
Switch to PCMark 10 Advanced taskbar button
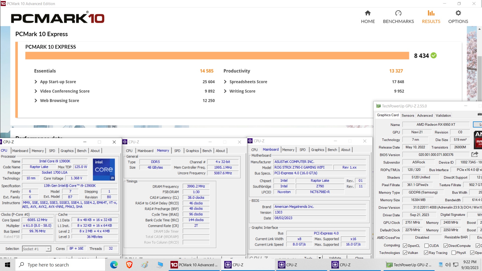coord(194,265)
